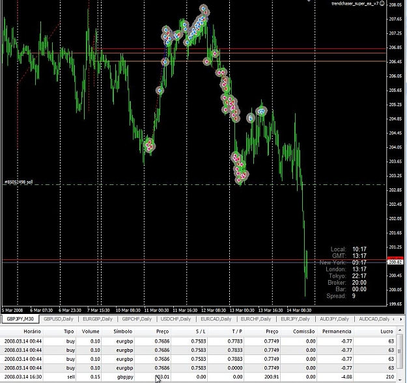This screenshot has height=383, width=407.
Task: Click the '14 Mar 08:30' time axis label
Action: click(x=299, y=310)
